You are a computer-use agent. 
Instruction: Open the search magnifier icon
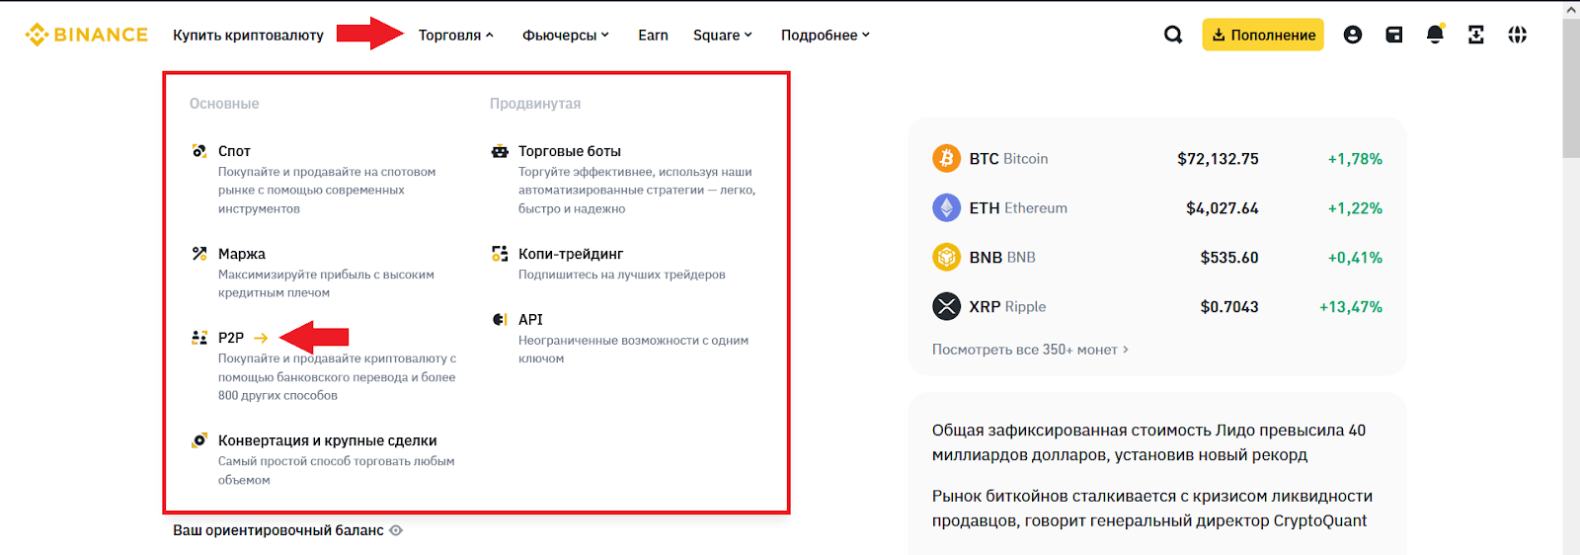click(x=1173, y=35)
